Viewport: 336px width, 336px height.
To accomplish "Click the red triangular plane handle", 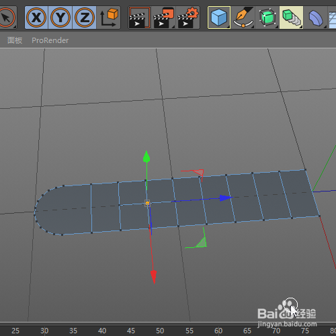I will click(198, 173).
